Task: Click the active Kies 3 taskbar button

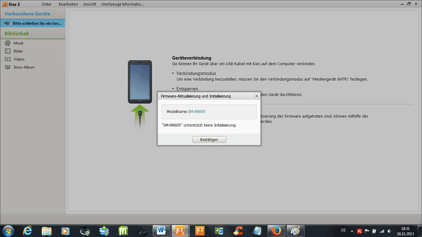Action: tap(180, 231)
